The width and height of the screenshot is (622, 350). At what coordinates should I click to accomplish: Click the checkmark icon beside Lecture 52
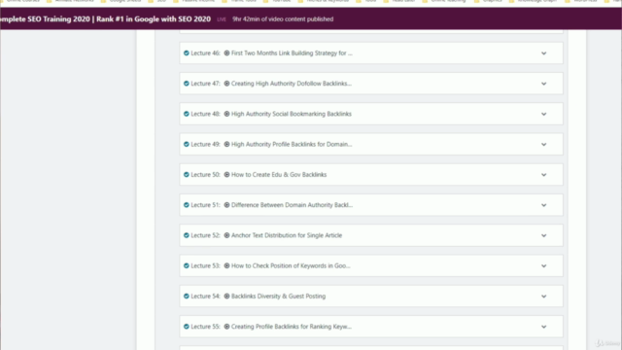pyautogui.click(x=186, y=235)
